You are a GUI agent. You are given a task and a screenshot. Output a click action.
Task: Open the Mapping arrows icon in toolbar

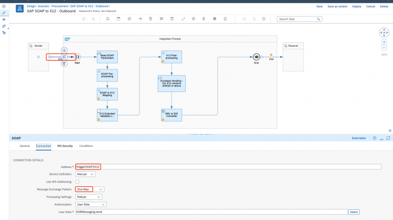click(x=183, y=19)
